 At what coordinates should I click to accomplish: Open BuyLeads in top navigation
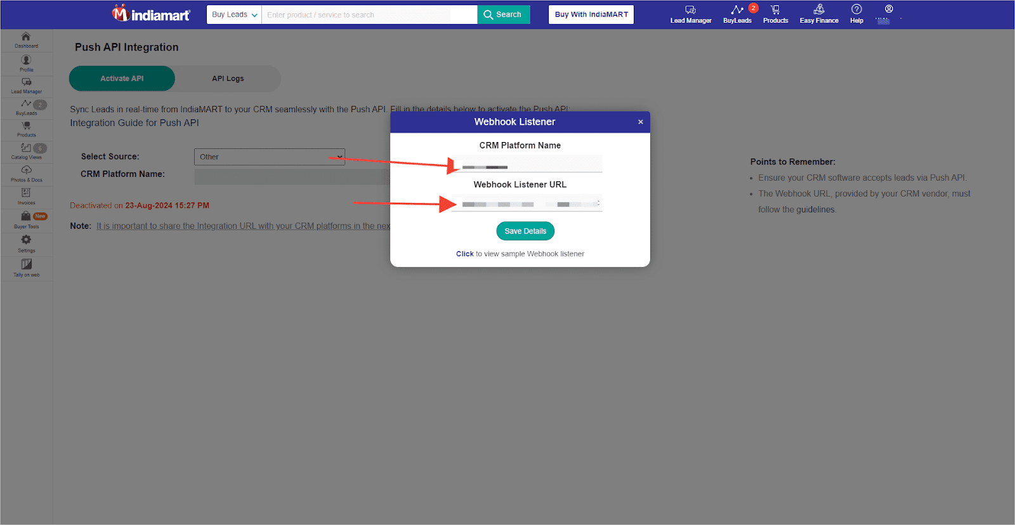pyautogui.click(x=737, y=15)
